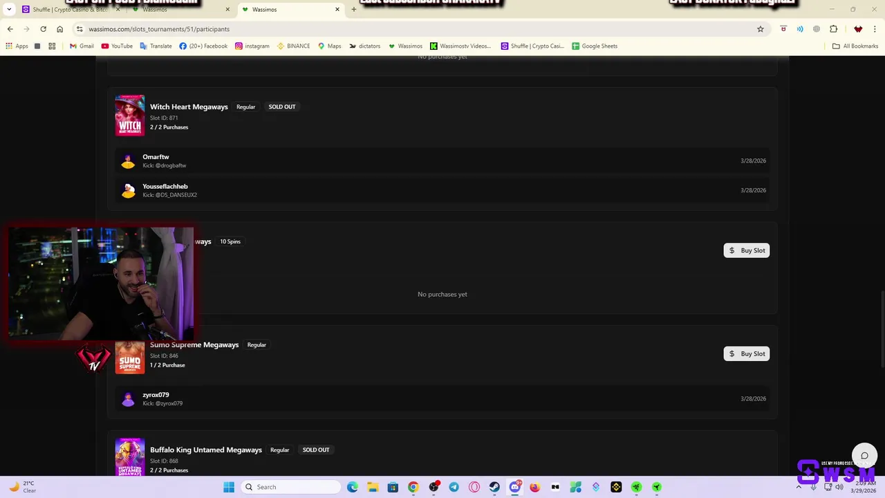This screenshot has height=498, width=885.
Task: Open the Windows Start menu
Action: (x=229, y=487)
